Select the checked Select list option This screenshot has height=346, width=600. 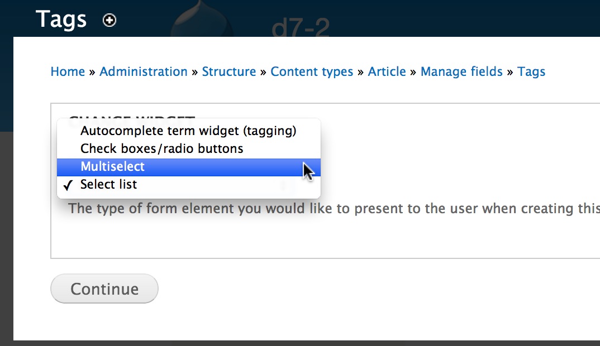tap(189, 185)
